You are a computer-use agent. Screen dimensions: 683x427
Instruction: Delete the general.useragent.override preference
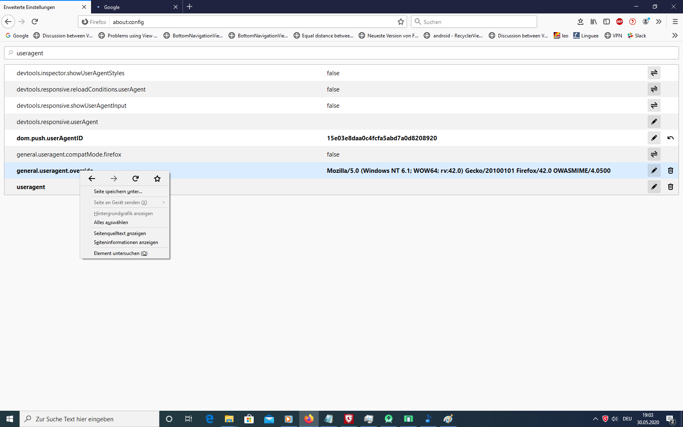tap(670, 170)
